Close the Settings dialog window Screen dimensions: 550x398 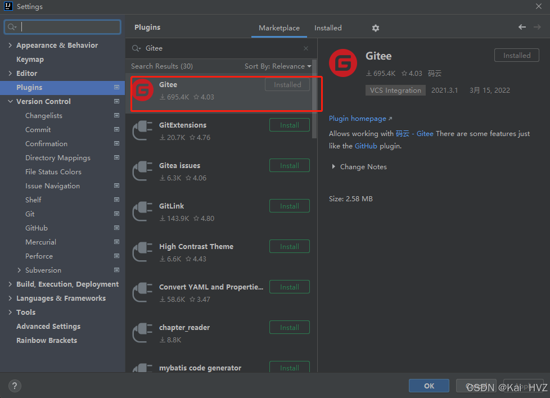tap(538, 6)
